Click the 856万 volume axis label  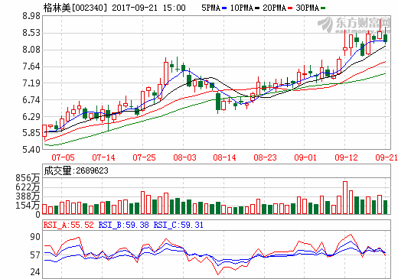28,178
